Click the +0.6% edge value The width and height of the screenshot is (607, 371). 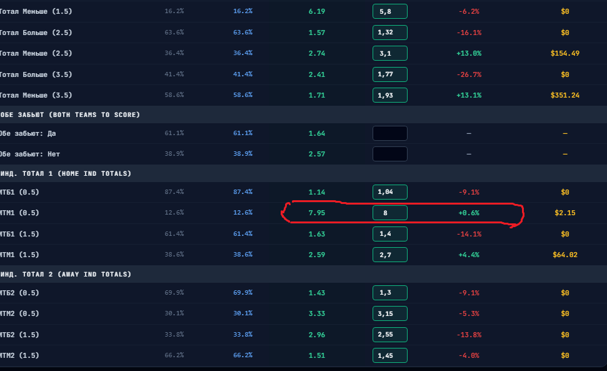click(469, 213)
